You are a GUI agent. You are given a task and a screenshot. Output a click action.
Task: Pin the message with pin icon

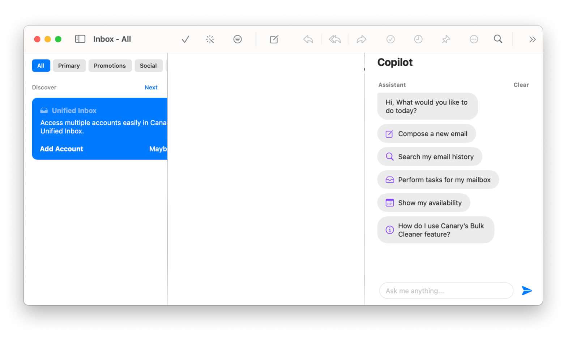coord(446,39)
